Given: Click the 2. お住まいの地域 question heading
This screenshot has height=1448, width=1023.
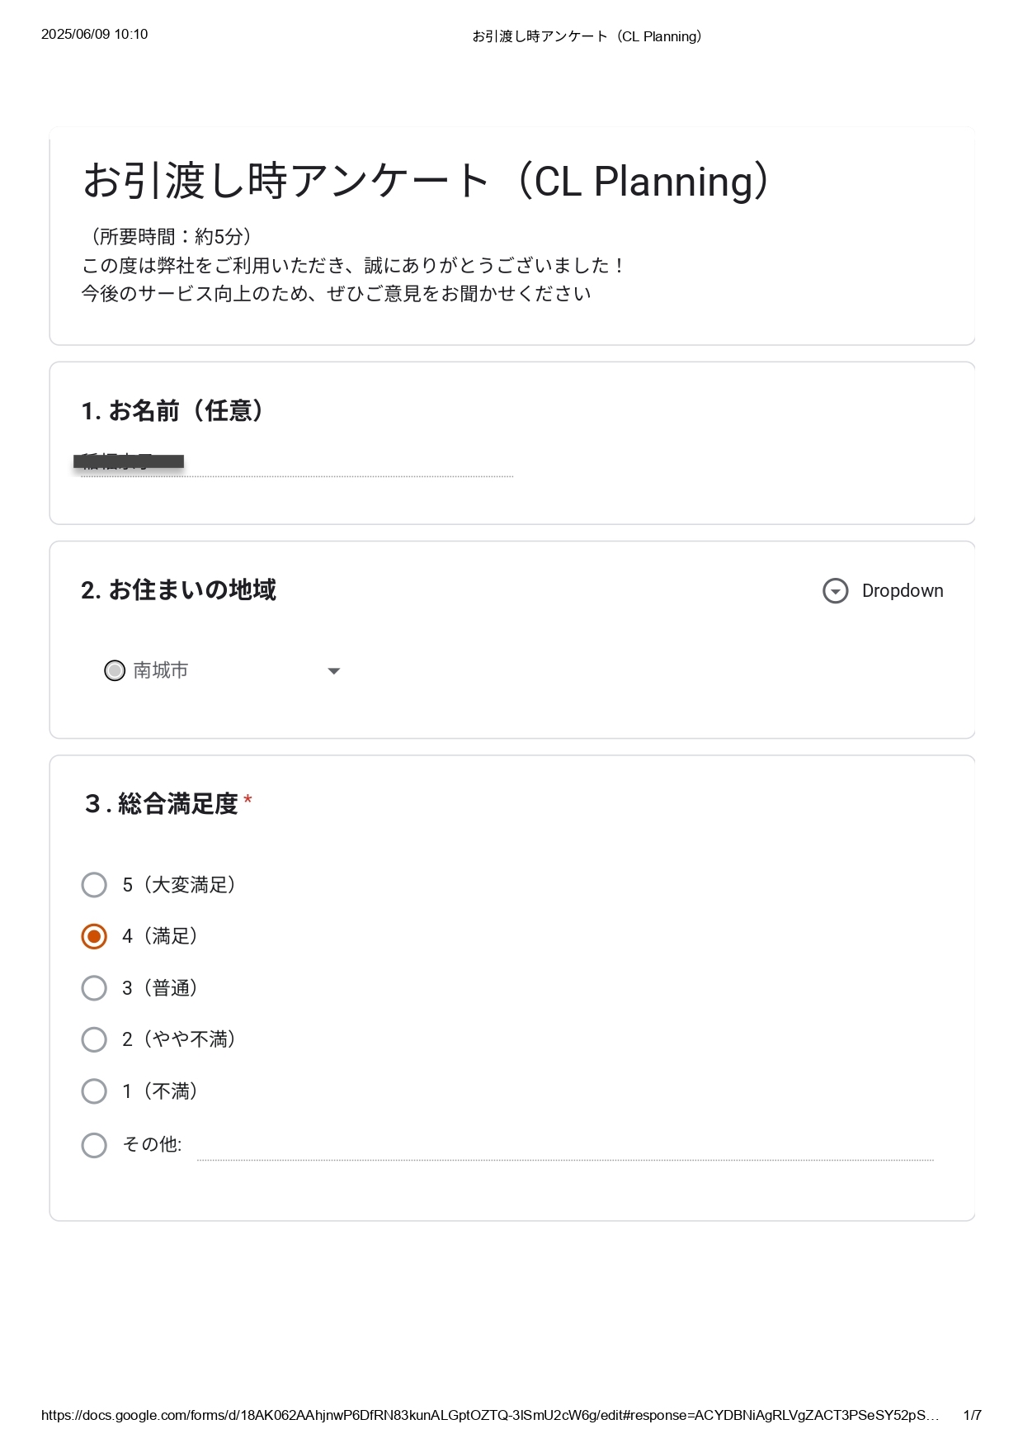Looking at the screenshot, I should coord(178,590).
